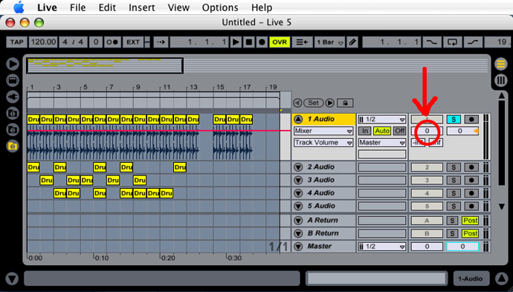Click the 120.00 tempo field
This screenshot has height=292, width=513.
coord(43,42)
